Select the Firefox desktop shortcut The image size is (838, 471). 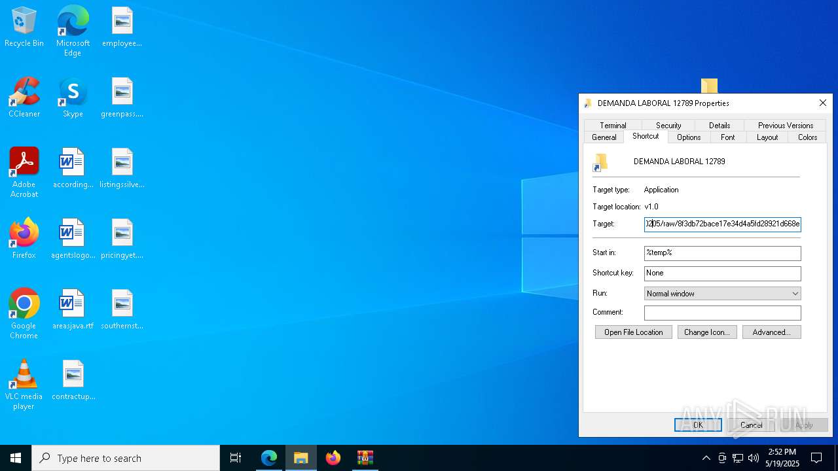[x=24, y=239]
